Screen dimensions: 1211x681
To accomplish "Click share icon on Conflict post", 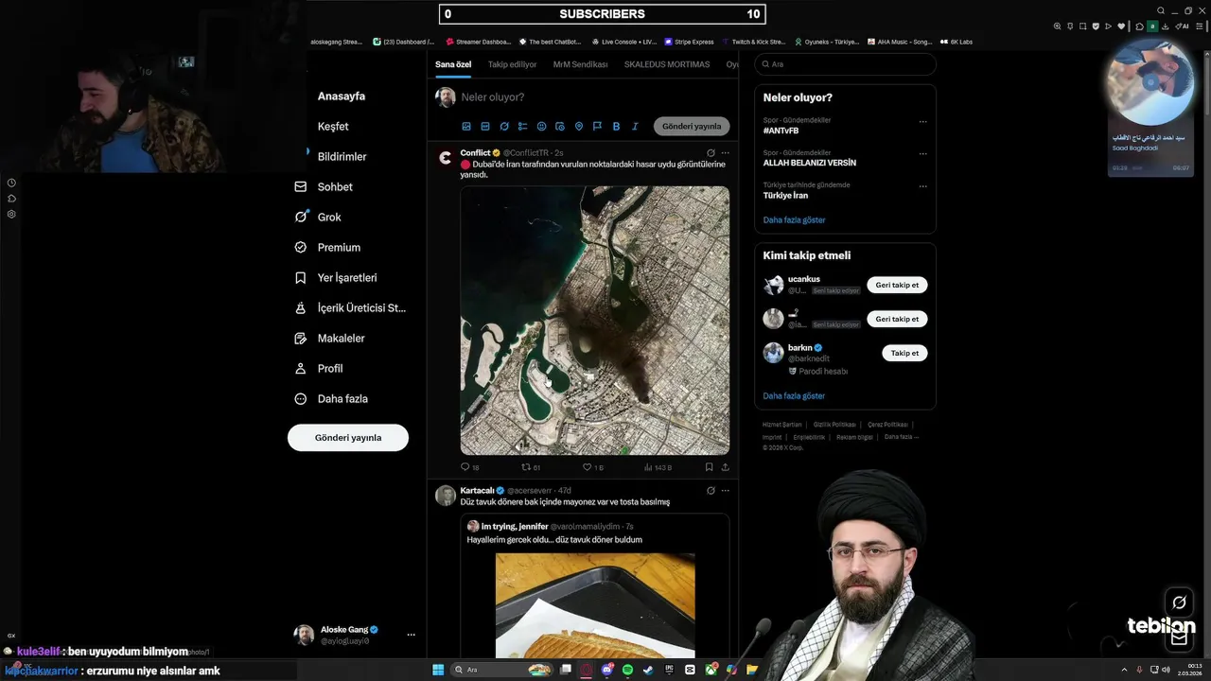I will (x=726, y=467).
